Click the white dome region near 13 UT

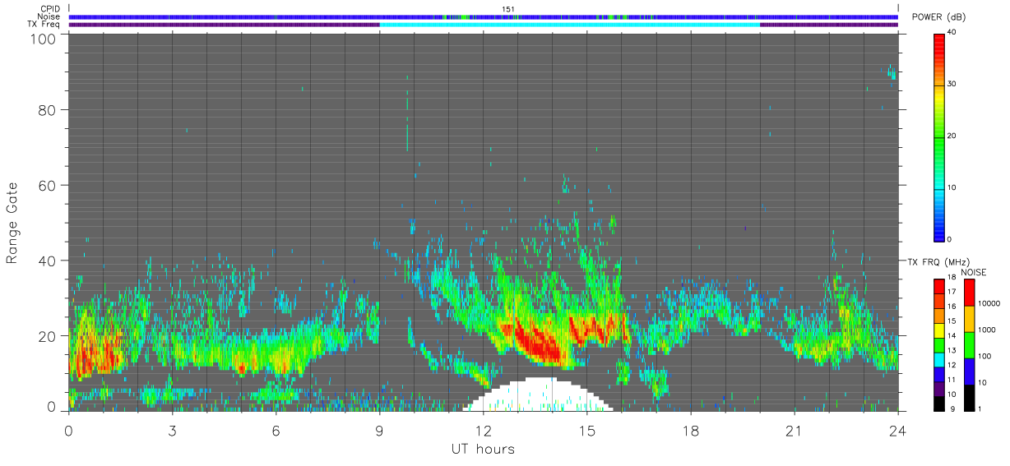click(538, 395)
